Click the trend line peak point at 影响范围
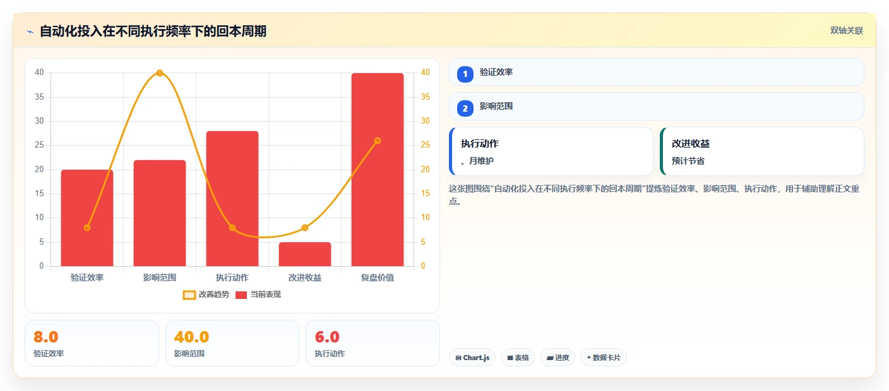 pyautogui.click(x=160, y=73)
